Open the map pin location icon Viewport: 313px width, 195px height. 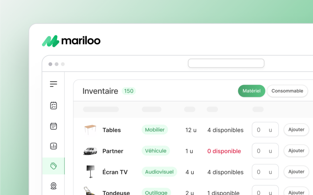click(x=54, y=186)
